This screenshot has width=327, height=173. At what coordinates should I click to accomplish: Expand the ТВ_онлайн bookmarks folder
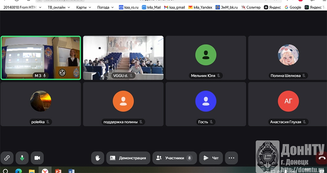click(x=59, y=7)
